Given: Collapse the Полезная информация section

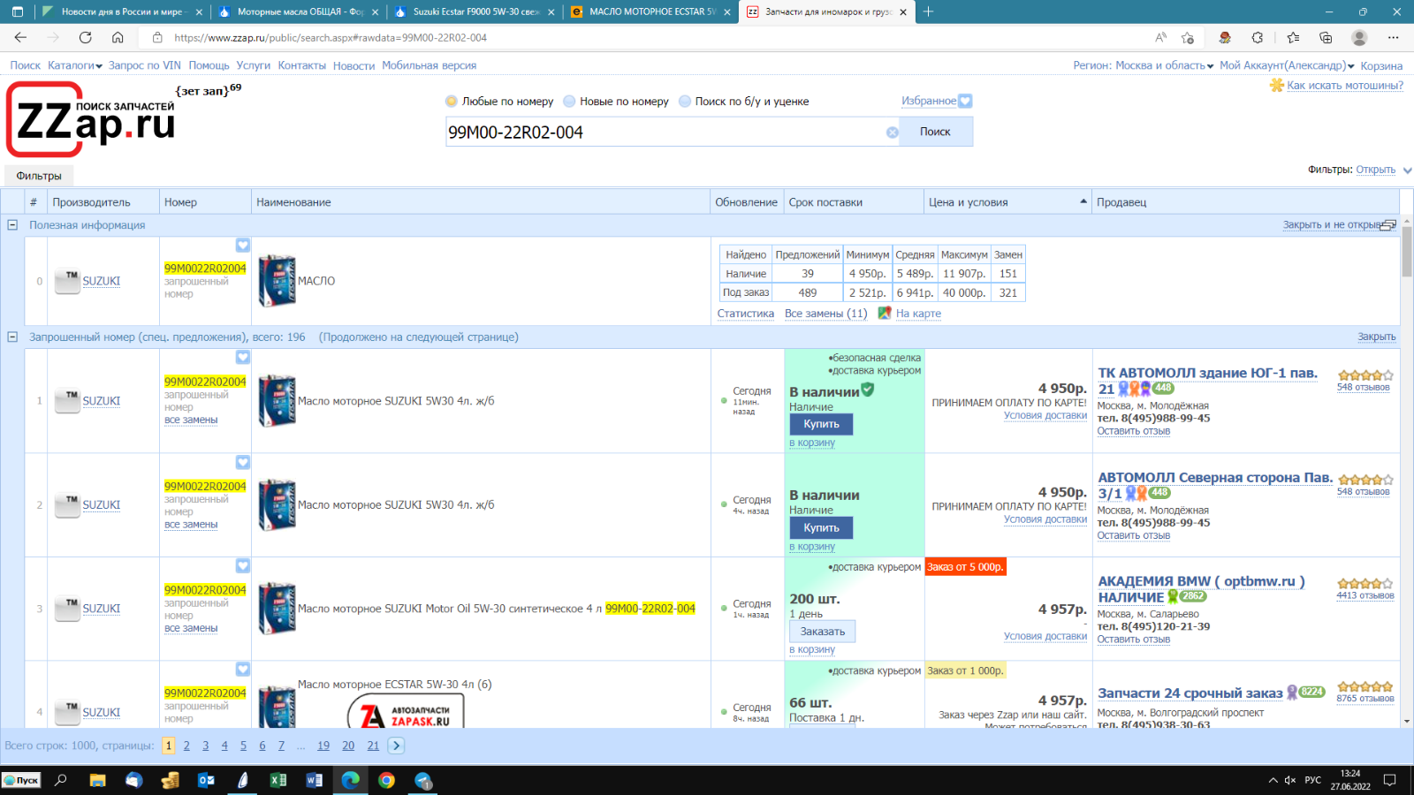Looking at the screenshot, I should pyautogui.click(x=12, y=225).
